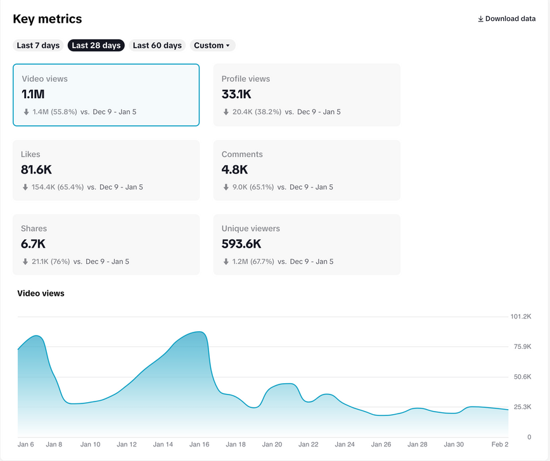
Task: Click the decrease arrow under Profile views
Action: tap(226, 112)
